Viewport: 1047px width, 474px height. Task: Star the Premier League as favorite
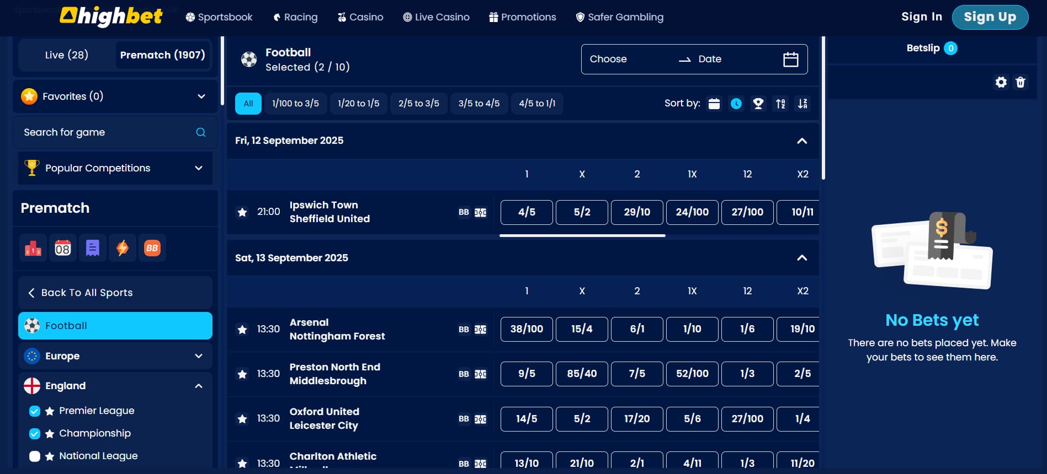(50, 411)
